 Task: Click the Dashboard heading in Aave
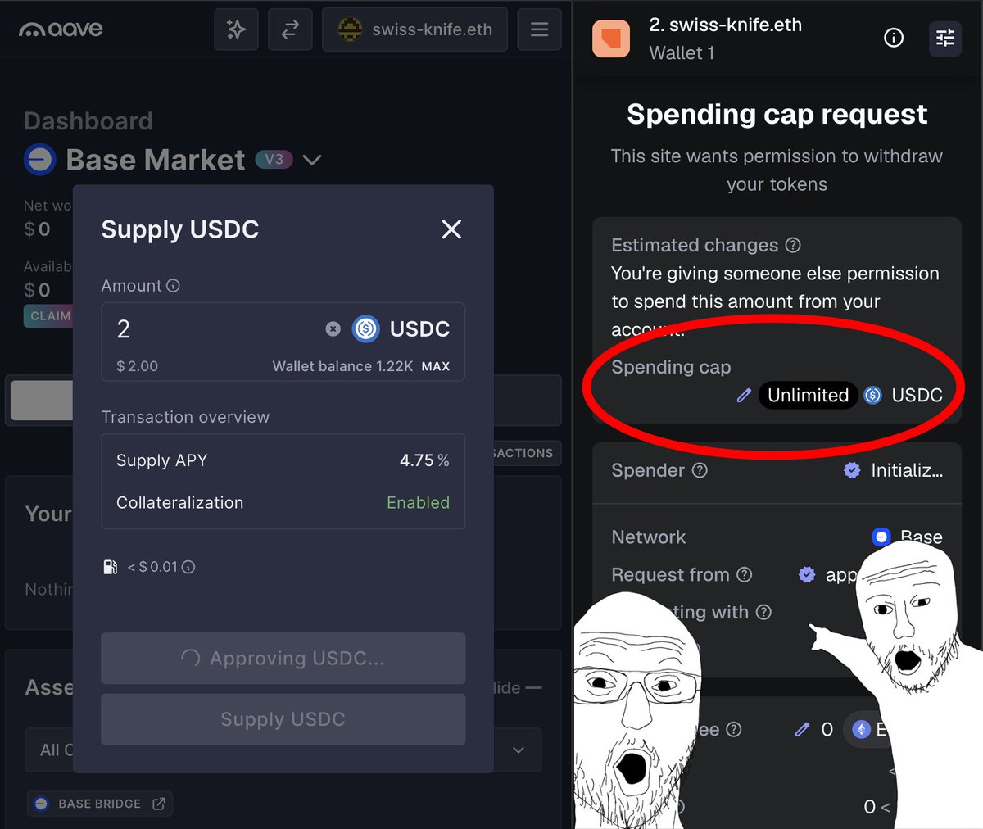click(88, 121)
